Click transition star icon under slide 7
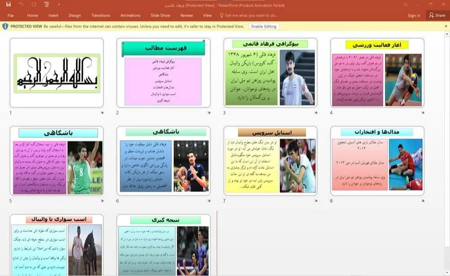The image size is (450, 276). click(x=316, y=200)
